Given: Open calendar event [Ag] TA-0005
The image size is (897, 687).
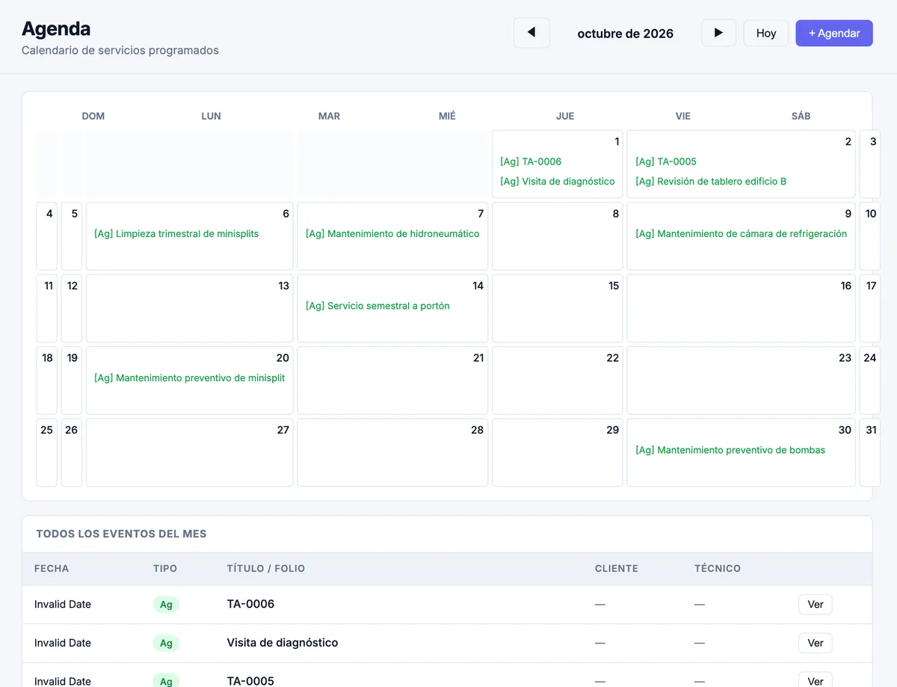Looking at the screenshot, I should (x=666, y=161).
